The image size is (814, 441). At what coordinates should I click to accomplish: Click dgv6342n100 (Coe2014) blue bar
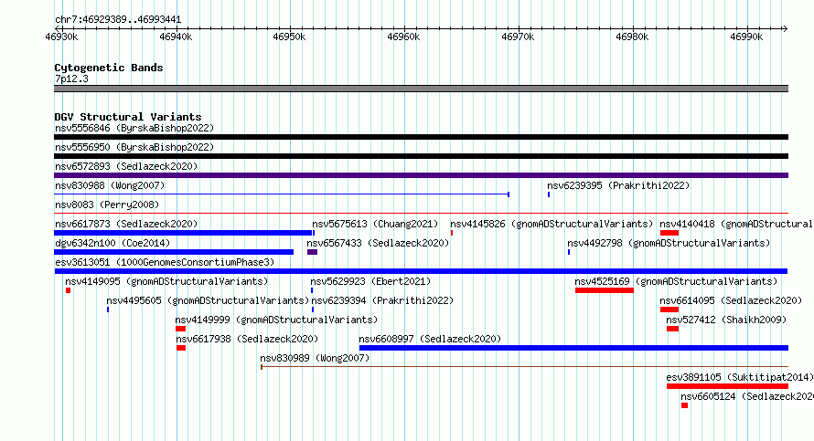[x=174, y=252]
